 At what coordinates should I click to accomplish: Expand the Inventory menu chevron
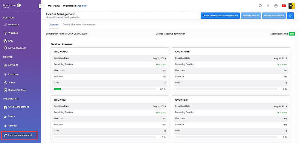(x=35, y=25)
